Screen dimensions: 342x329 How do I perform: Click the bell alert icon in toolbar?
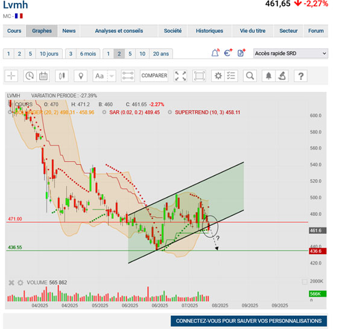(268, 76)
